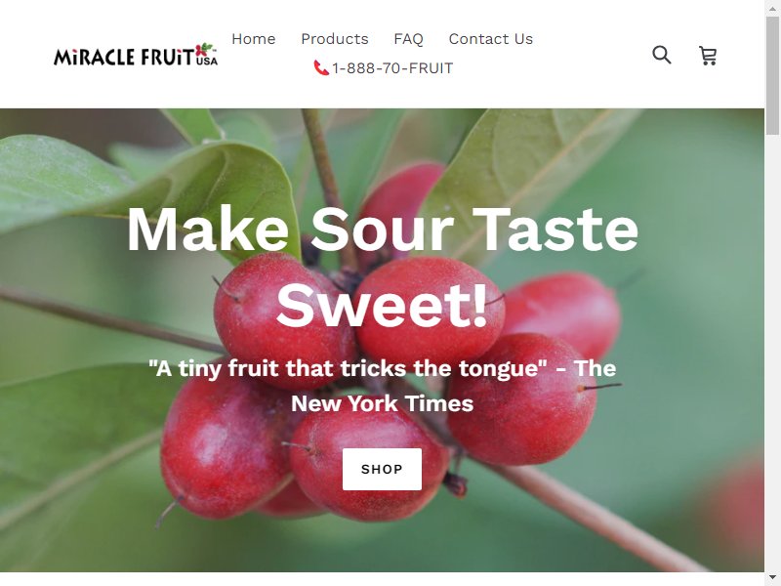Screen dimensions: 781x586
Task: Open the search magnifier icon
Action: click(x=662, y=55)
